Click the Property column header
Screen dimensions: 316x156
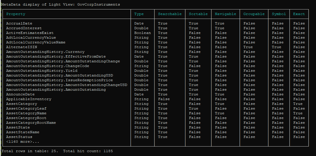tap(16, 14)
